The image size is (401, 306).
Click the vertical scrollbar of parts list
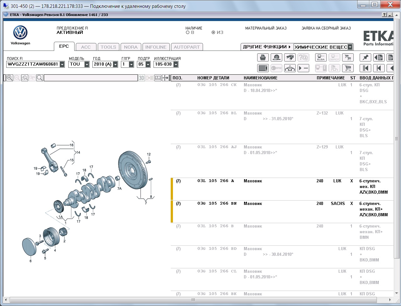point(397,138)
